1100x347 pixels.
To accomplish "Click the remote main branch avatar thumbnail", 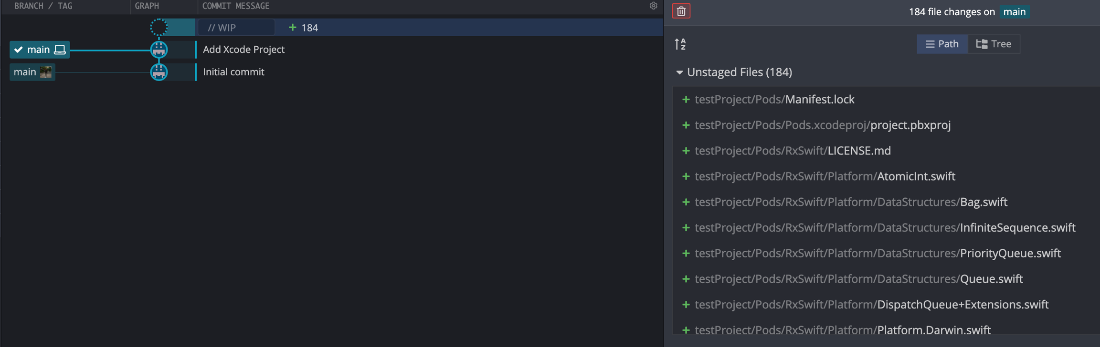I will click(x=46, y=72).
